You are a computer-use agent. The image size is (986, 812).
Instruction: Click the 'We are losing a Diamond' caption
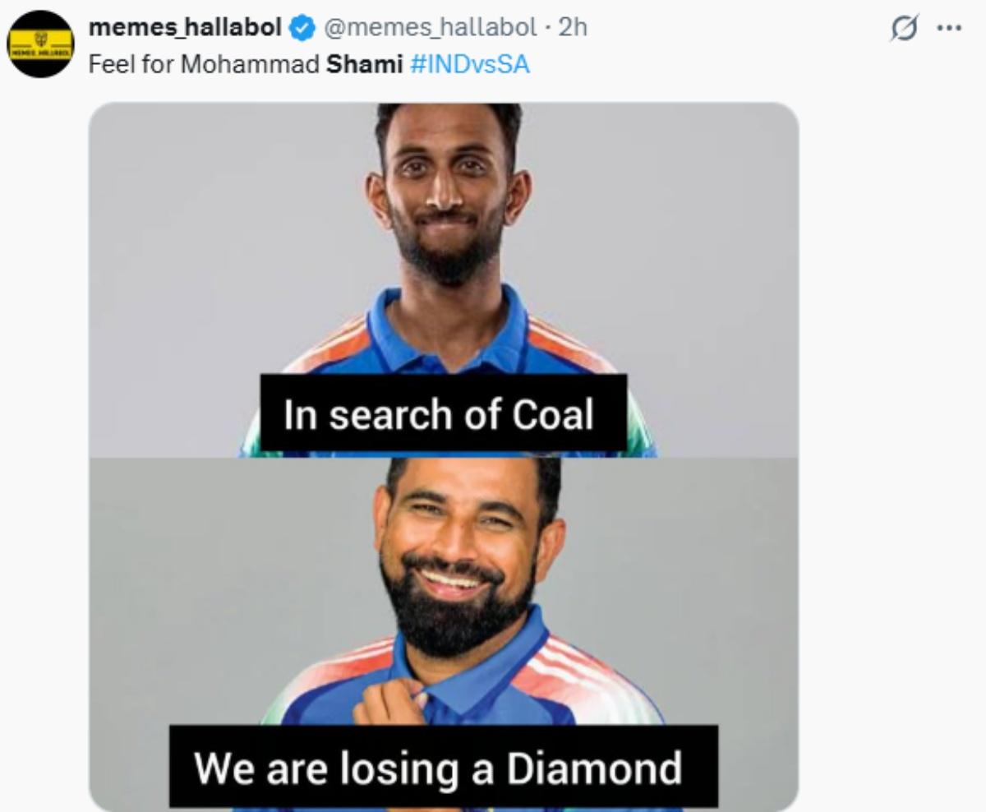[x=440, y=768]
